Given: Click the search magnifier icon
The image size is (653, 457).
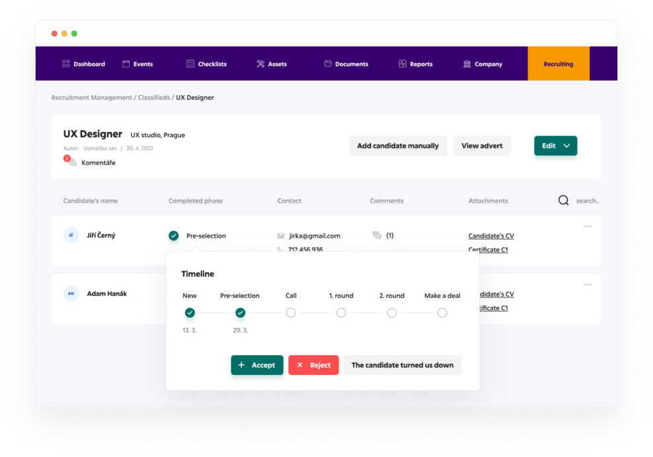Looking at the screenshot, I should (x=564, y=200).
